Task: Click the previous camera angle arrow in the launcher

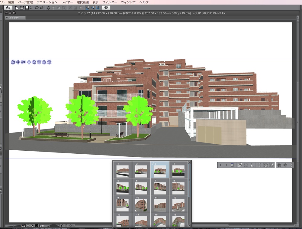Action: [x=221, y=165]
